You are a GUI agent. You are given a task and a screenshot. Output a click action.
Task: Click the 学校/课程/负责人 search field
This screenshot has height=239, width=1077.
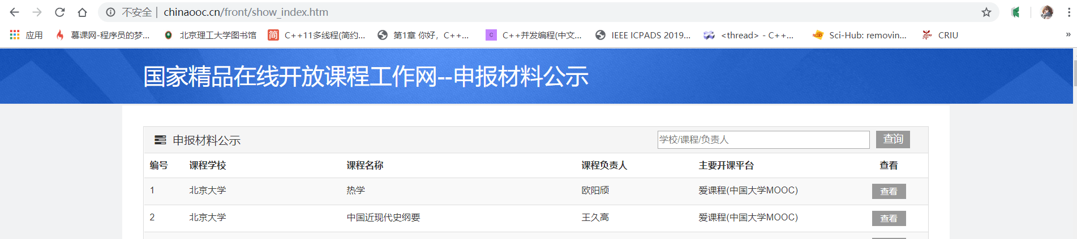763,139
